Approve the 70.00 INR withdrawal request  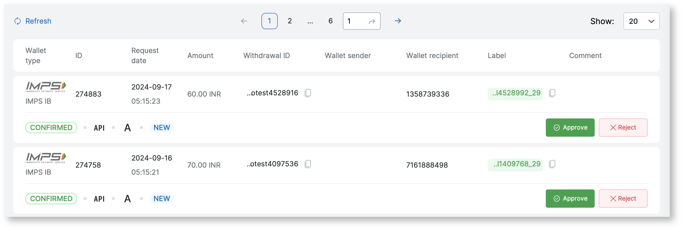[x=570, y=198]
